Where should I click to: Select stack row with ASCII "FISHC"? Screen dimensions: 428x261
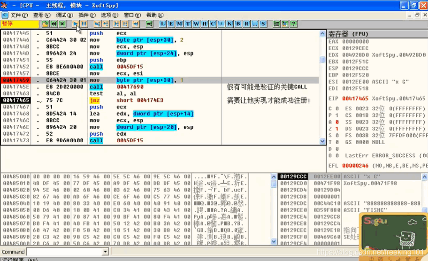350,210
